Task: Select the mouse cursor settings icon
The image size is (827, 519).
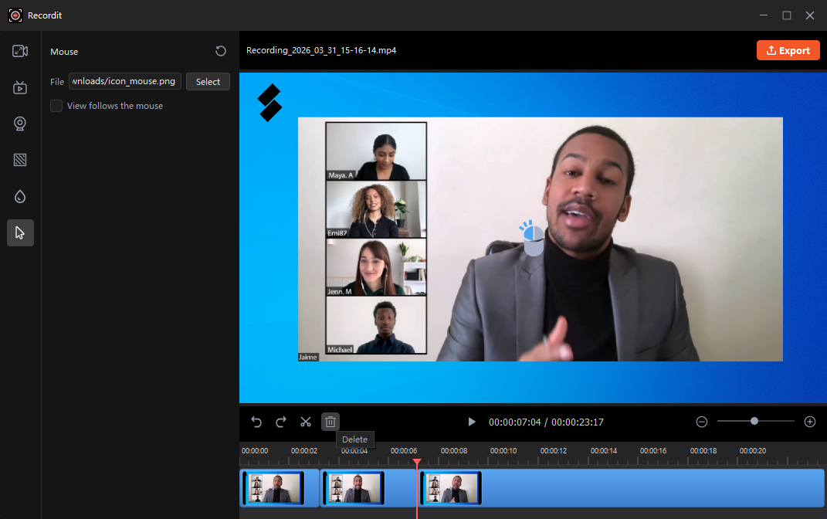Action: 20,232
